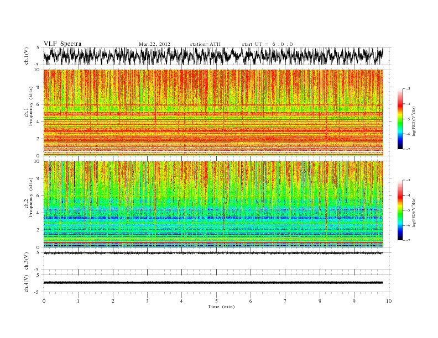Click the "8" kHz tick of ch.1 spectrogram

coord(38,87)
